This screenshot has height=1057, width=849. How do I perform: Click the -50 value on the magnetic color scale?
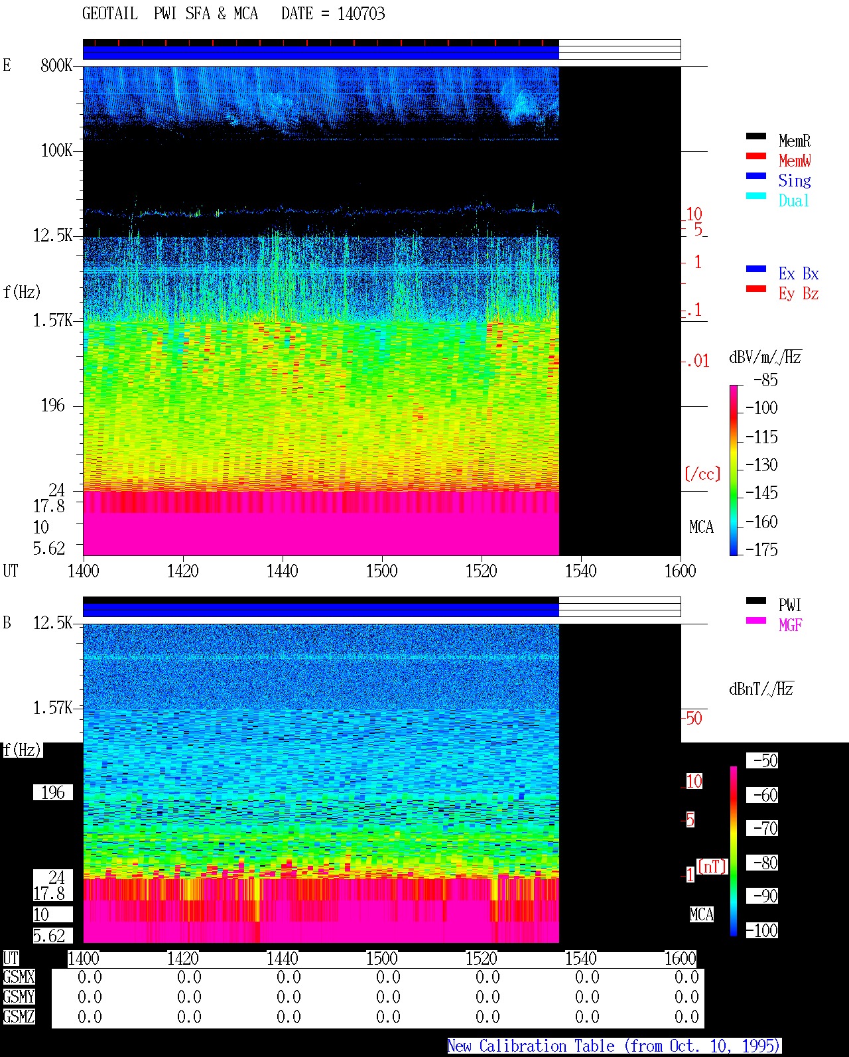pyautogui.click(x=765, y=760)
